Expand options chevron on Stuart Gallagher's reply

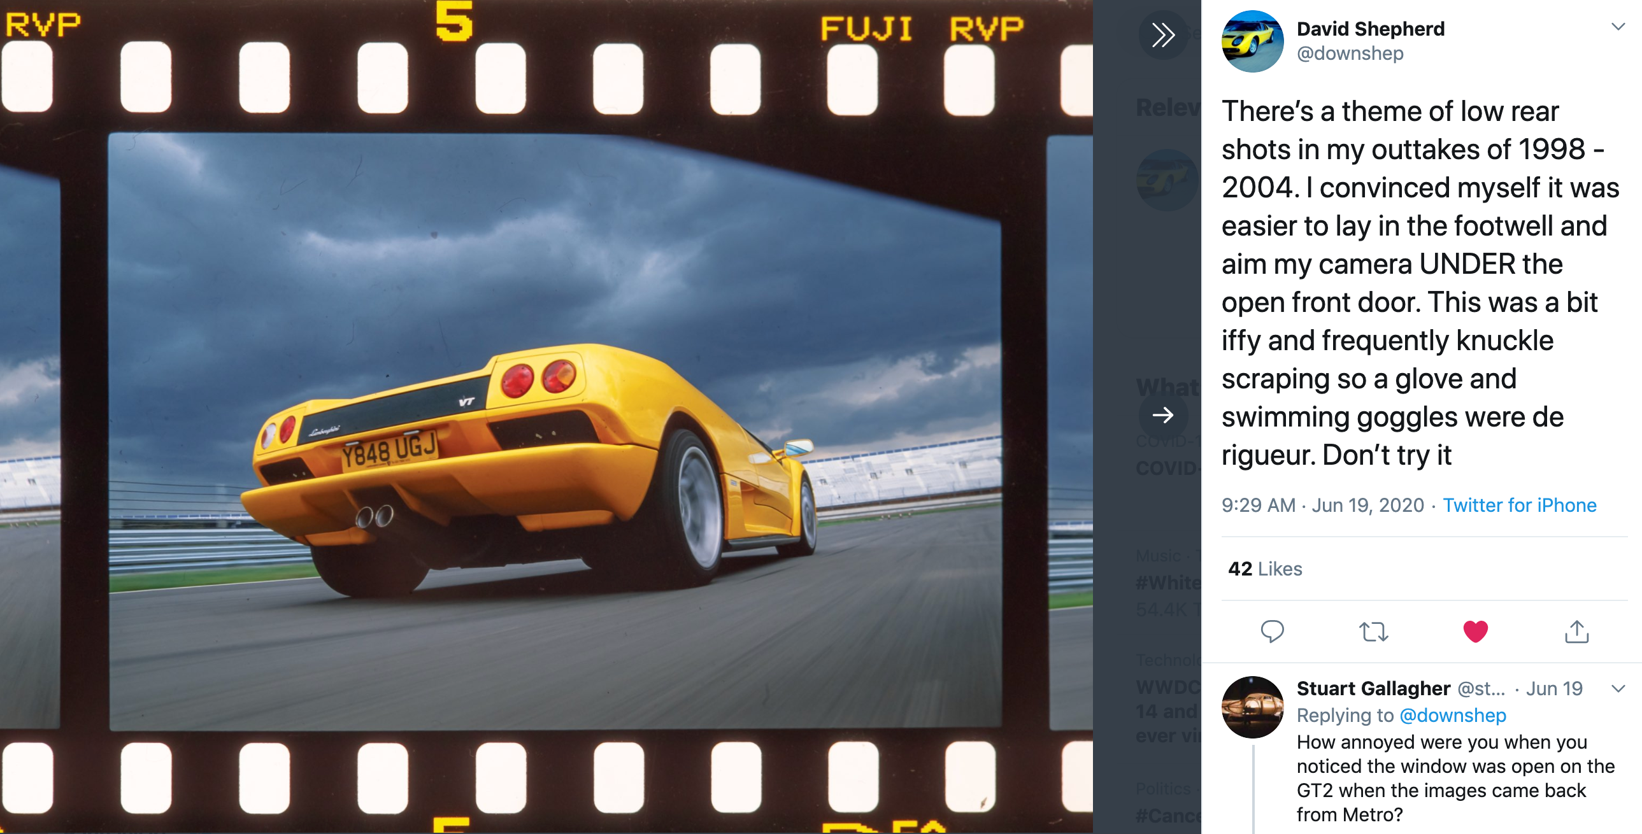pyautogui.click(x=1618, y=689)
